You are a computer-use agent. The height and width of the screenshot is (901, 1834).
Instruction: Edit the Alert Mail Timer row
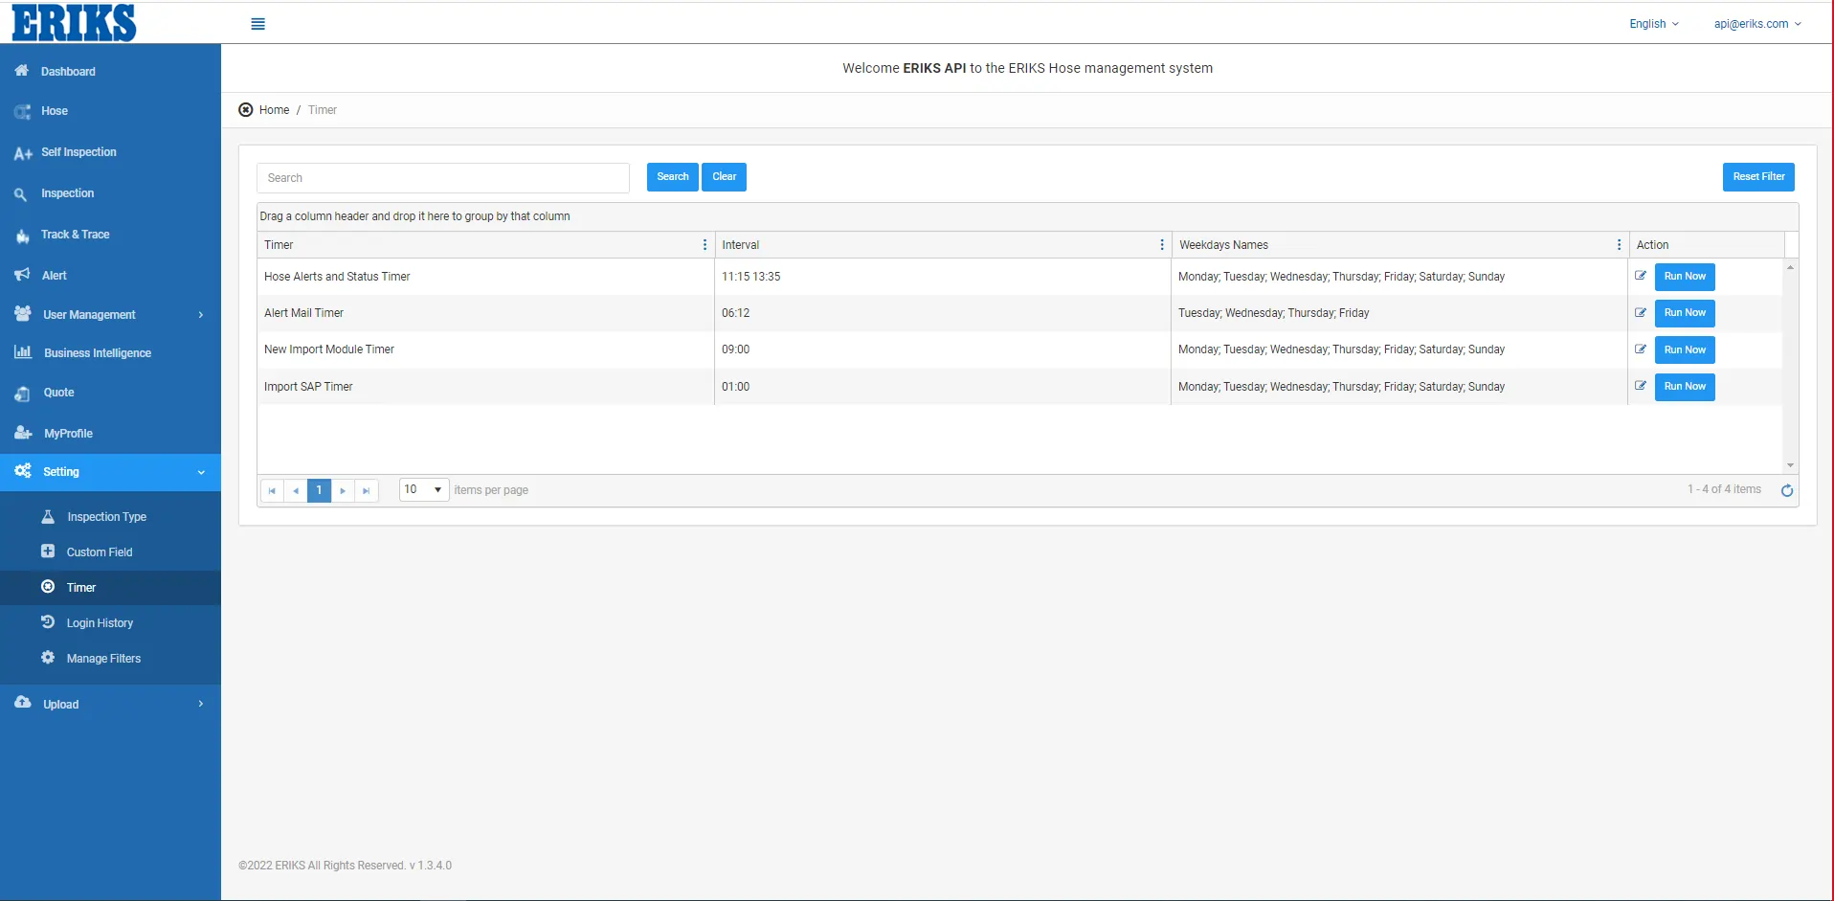click(1641, 312)
